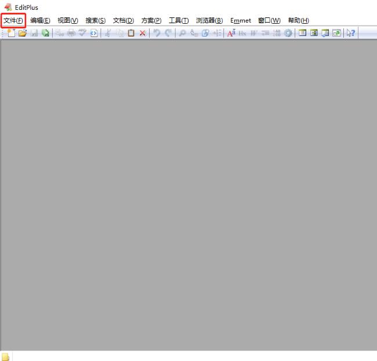Screen dimensions: 377x361
Task: Click the red X delete icon
Action: point(142,33)
